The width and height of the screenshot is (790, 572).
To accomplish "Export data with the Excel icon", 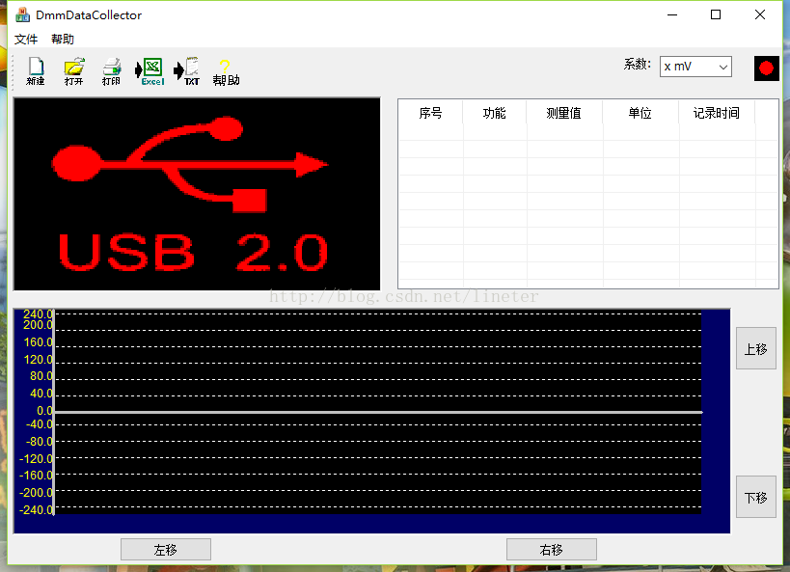I will point(150,71).
